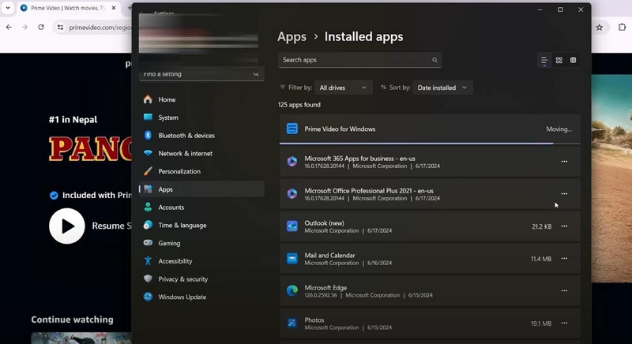Close the Prime Video browser tab
Viewport: 632px width, 344px height.
pos(114,8)
